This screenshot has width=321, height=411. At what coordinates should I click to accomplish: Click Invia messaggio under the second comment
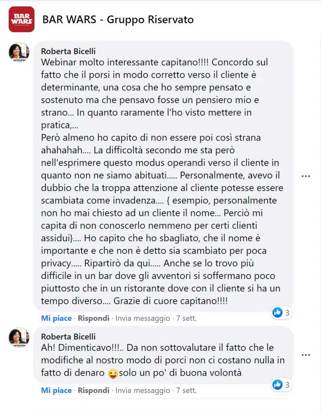click(143, 390)
